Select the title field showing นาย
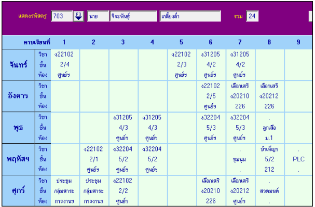The height and width of the screenshot is (207, 315). click(x=98, y=16)
